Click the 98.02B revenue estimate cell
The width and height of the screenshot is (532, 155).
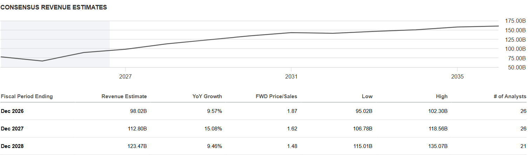(x=138, y=111)
